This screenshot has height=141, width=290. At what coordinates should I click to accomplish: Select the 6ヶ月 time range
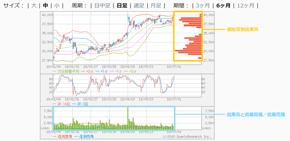pos(223,6)
